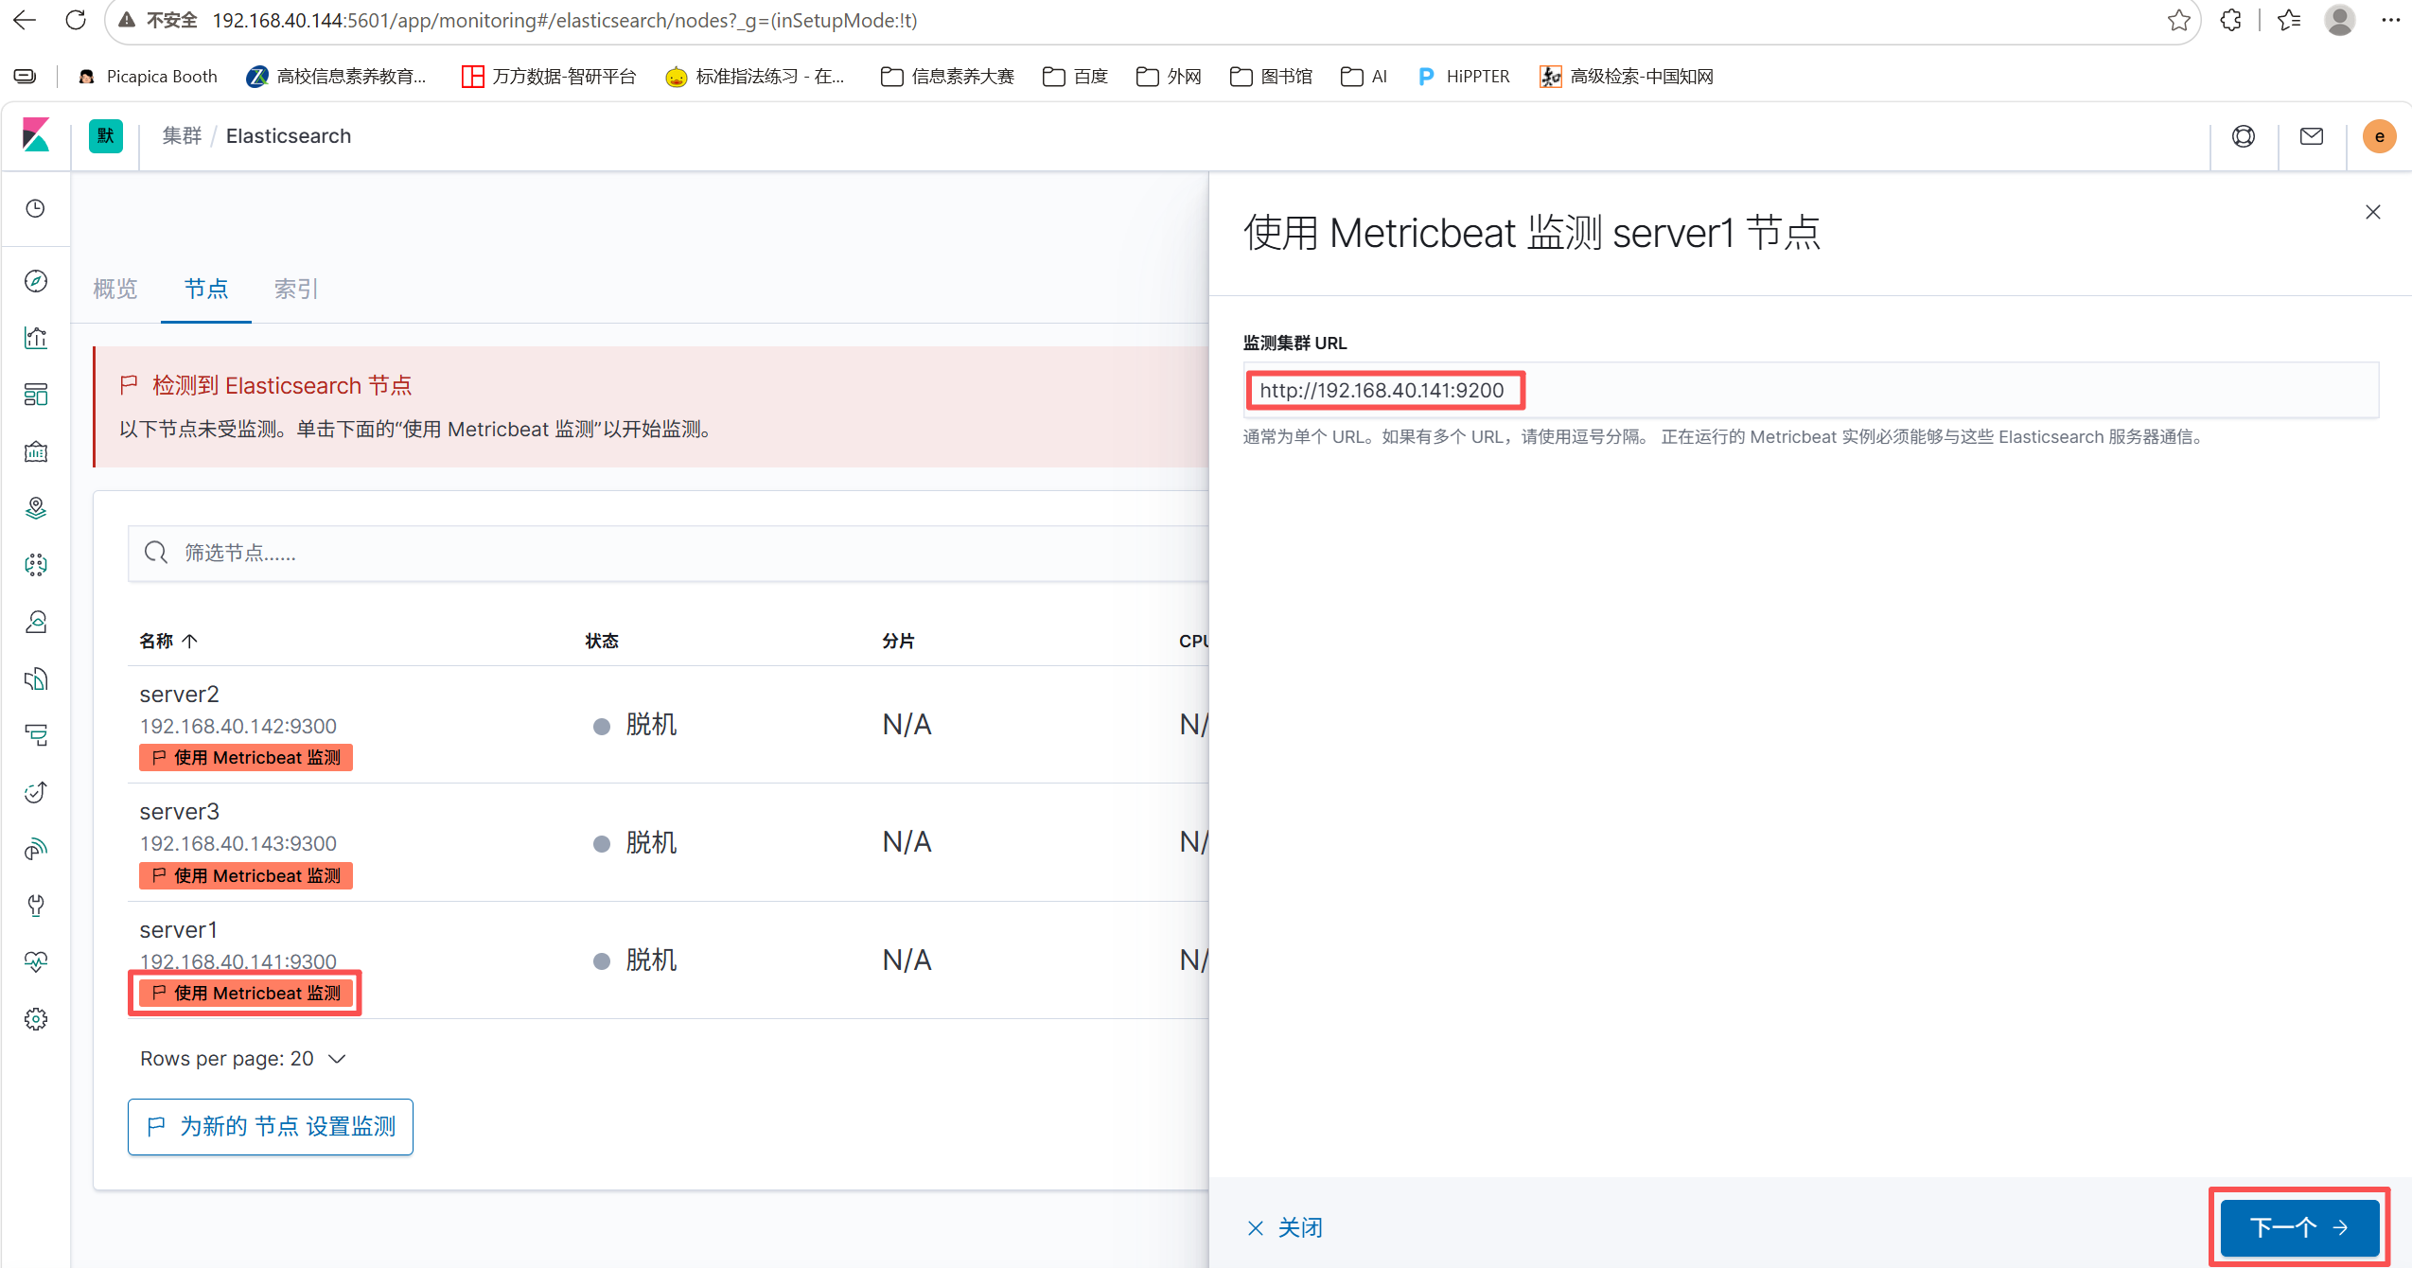Open server2 node name link
This screenshot has width=2412, height=1268.
click(179, 694)
